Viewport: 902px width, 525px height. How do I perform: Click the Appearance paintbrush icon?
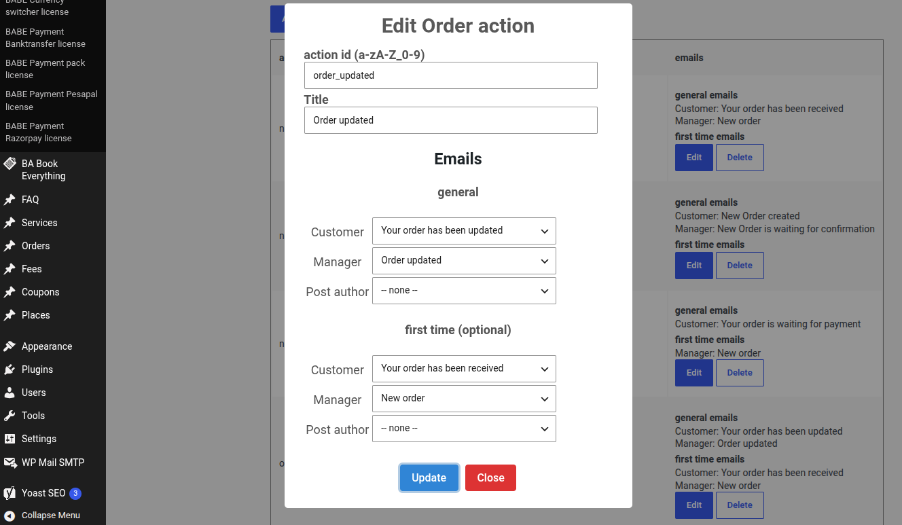pos(10,346)
